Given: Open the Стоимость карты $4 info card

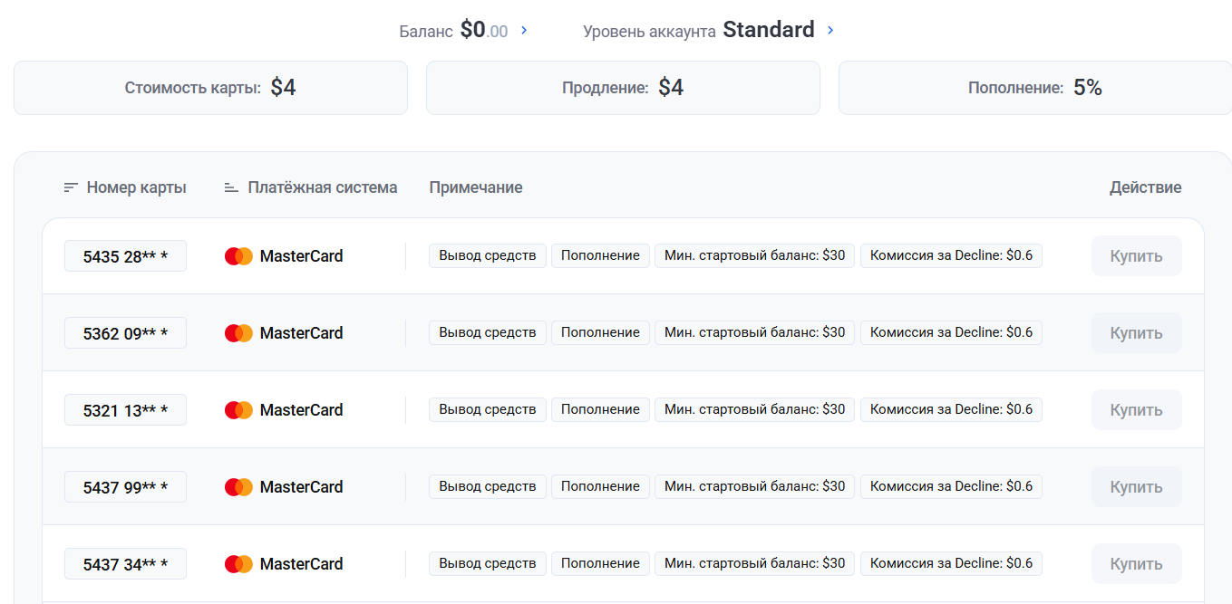Looking at the screenshot, I should (210, 88).
